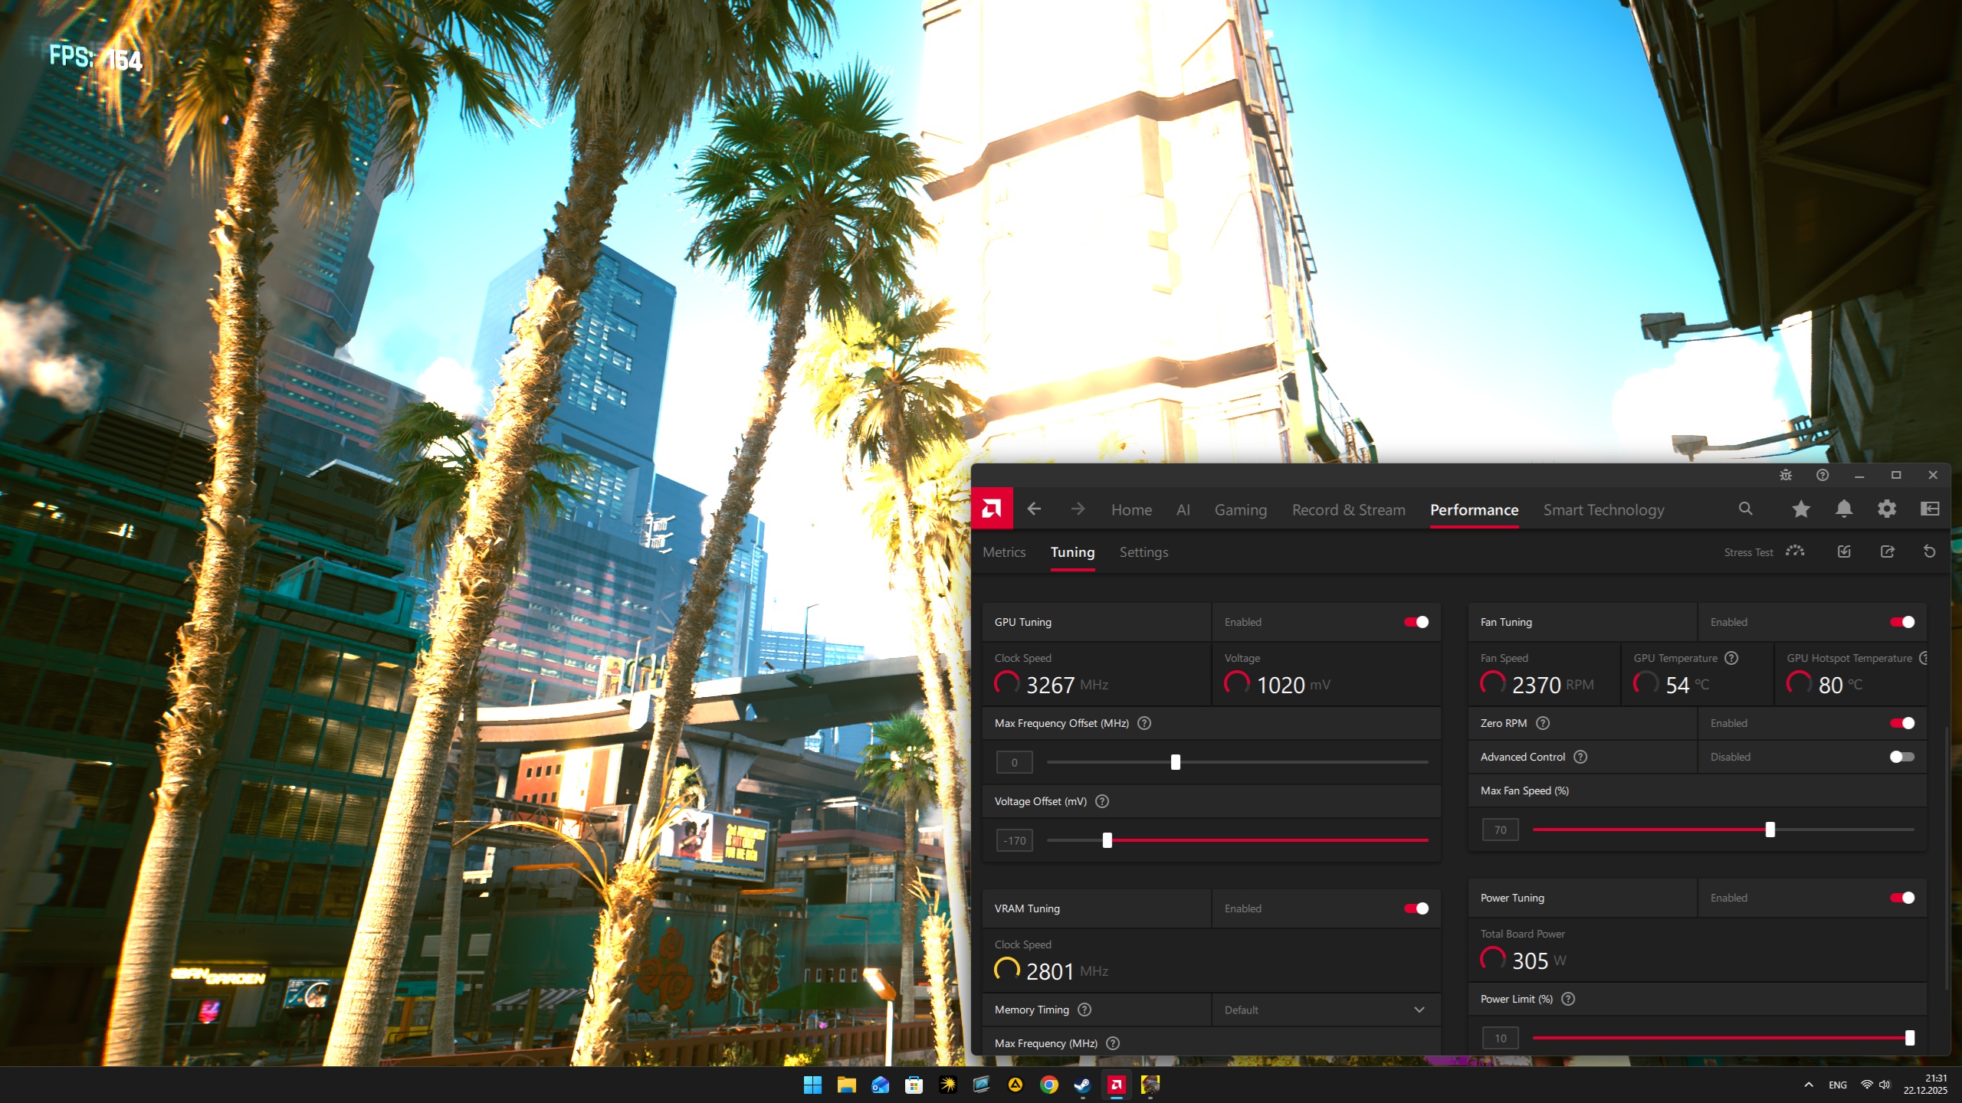Turn off the Zero RPM toggle
The width and height of the screenshot is (1962, 1103).
[x=1901, y=723]
